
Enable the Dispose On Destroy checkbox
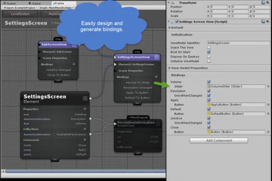click(209, 57)
